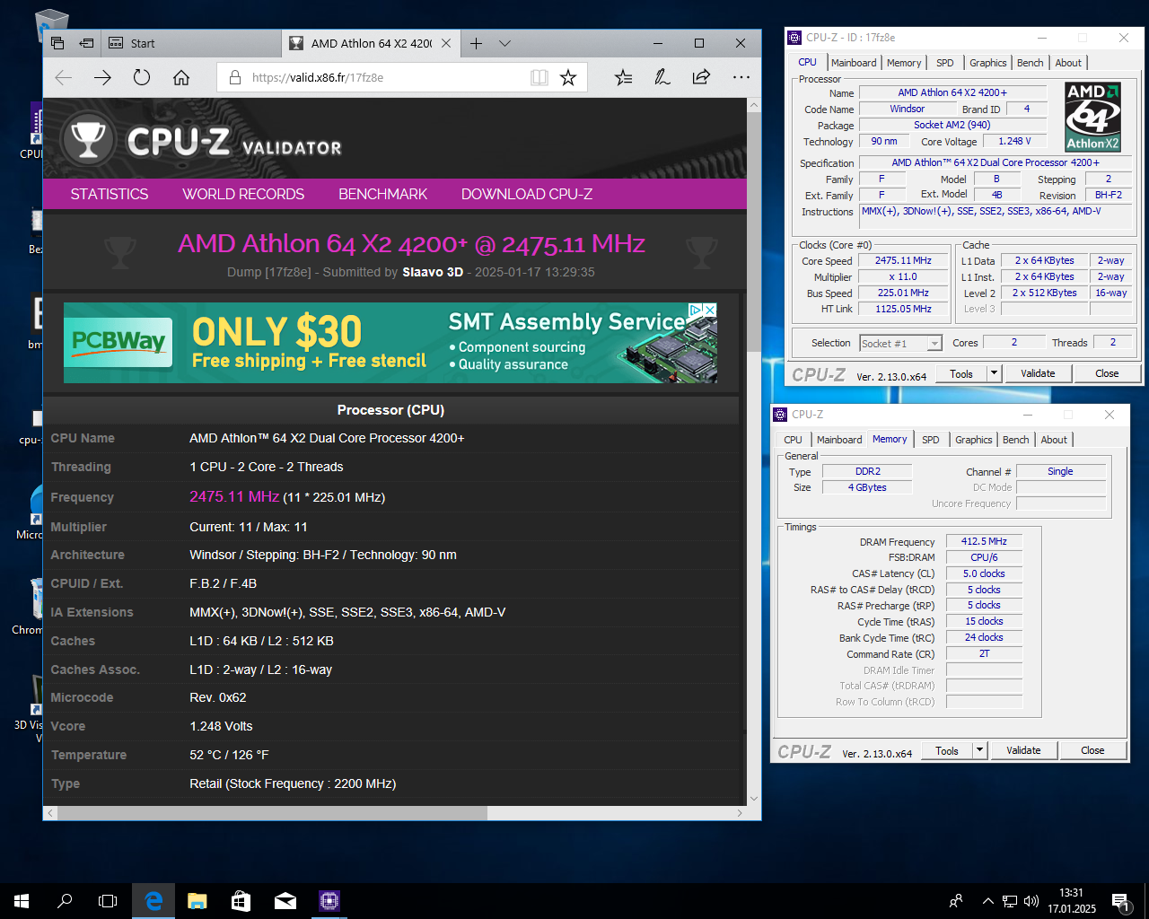Click the volume icon in system tray
Image resolution: width=1149 pixels, height=919 pixels.
tap(1031, 901)
